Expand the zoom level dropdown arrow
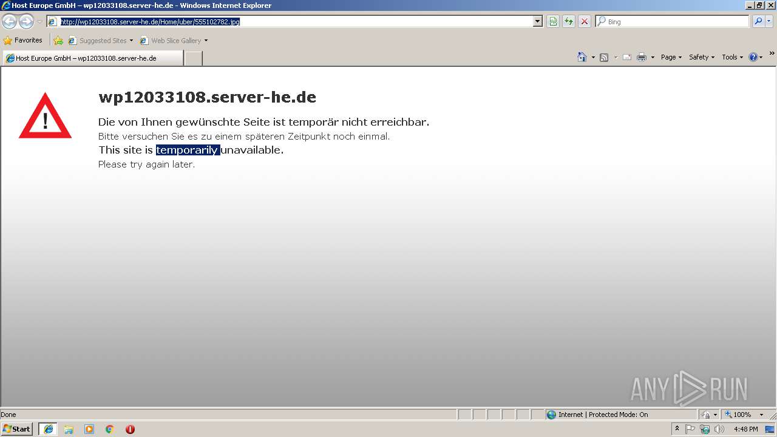 [761, 415]
